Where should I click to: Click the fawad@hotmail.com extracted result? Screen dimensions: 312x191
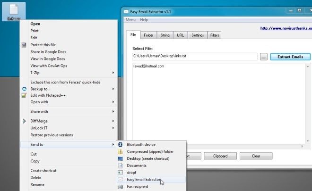coord(149,66)
